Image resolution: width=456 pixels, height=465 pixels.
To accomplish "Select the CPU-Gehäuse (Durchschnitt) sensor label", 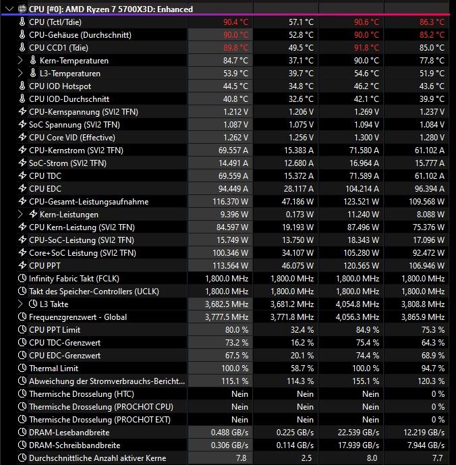I will (x=80, y=34).
